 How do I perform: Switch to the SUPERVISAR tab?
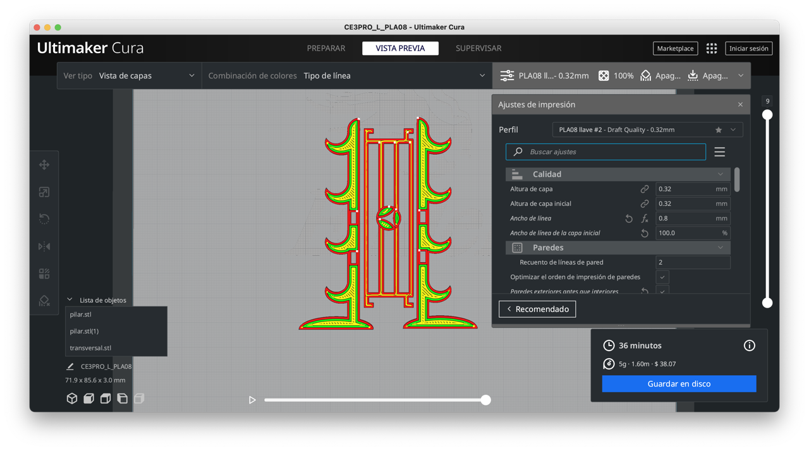tap(478, 49)
